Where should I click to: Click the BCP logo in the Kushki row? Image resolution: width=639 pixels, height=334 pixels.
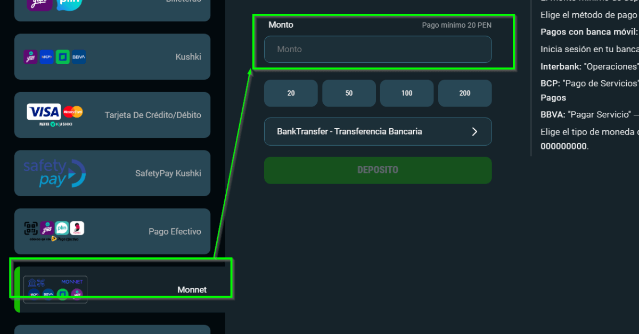47,57
